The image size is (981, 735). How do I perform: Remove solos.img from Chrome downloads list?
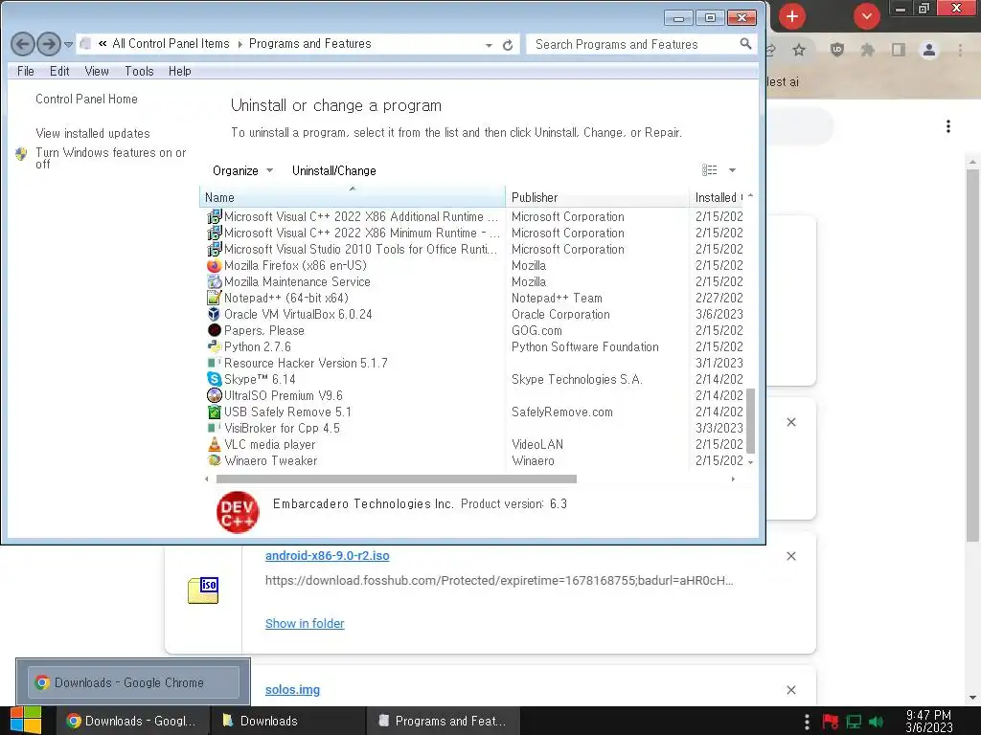(790, 690)
